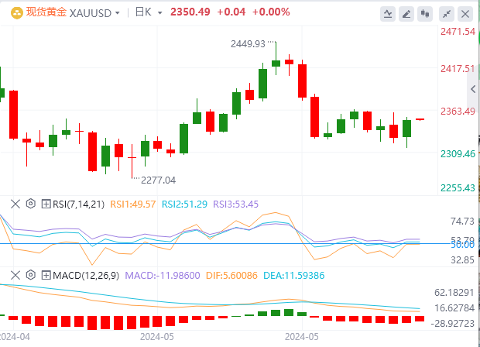The height and width of the screenshot is (347, 480).
Task: Click the RSI(7,14,21) indicator label
Action: point(79,204)
